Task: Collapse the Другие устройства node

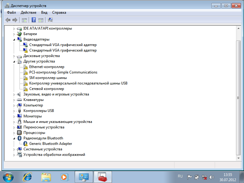Action: (x=14, y=62)
